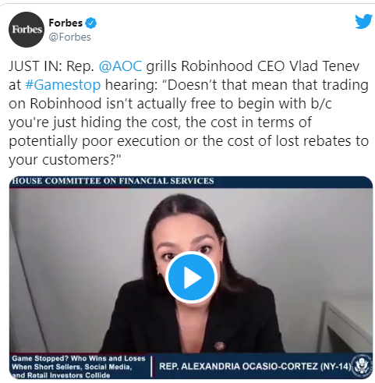Image resolution: width=375 pixels, height=383 pixels.
Task: Open the Twitter bird logo
Action: (x=364, y=21)
